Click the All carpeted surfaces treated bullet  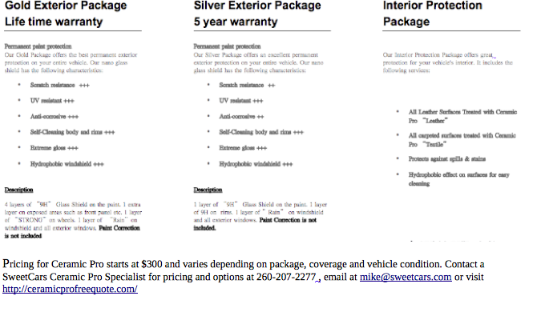pyautogui.click(x=462, y=140)
